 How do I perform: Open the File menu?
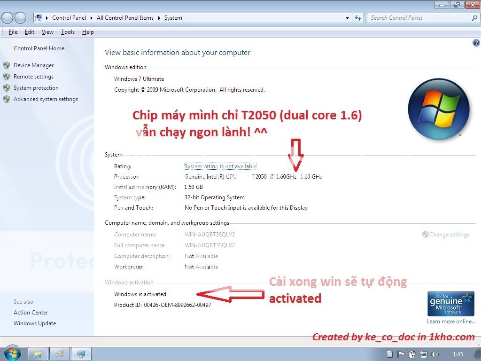point(13,32)
